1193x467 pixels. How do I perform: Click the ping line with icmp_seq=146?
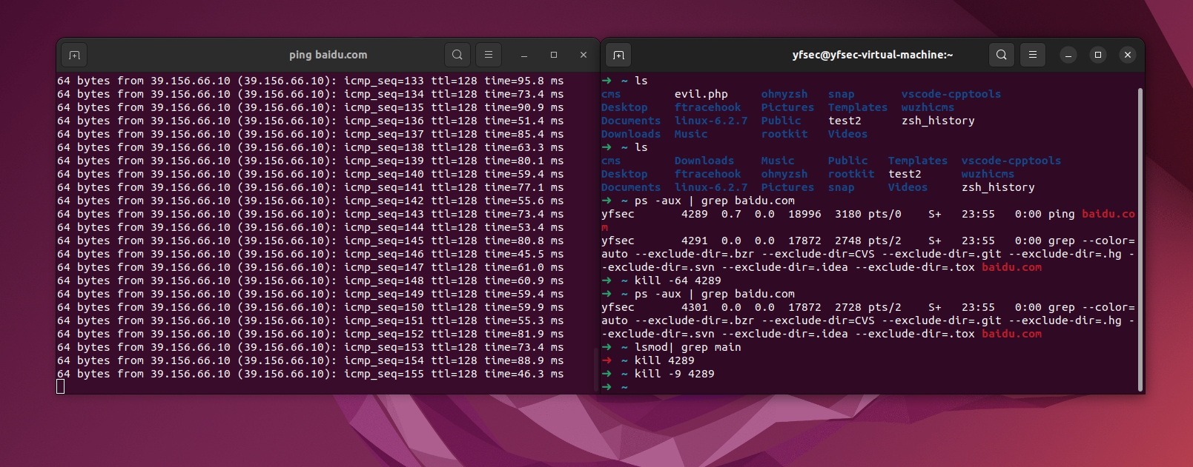click(311, 254)
